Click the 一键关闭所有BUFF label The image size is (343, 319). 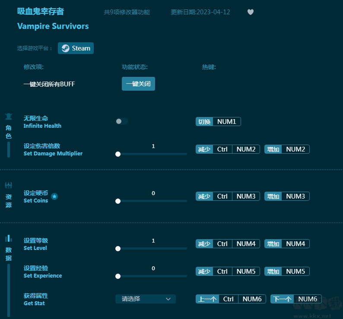click(49, 84)
